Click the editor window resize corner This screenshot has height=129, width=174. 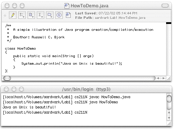pyautogui.click(x=169, y=78)
